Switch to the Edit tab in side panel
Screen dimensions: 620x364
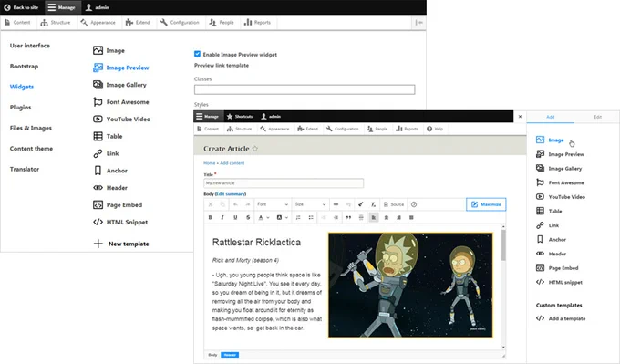(x=597, y=117)
